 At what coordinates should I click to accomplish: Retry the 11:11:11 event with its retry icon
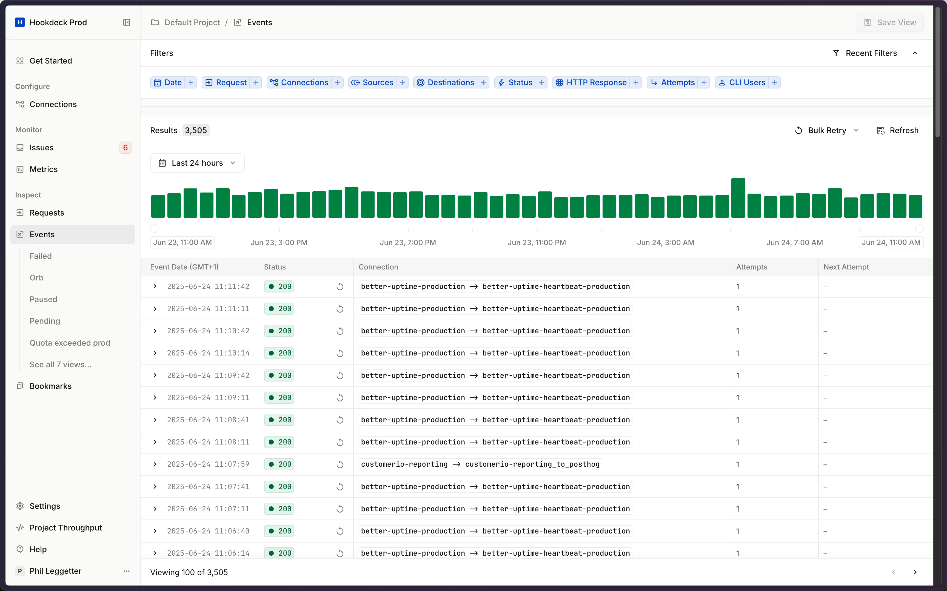pos(340,309)
